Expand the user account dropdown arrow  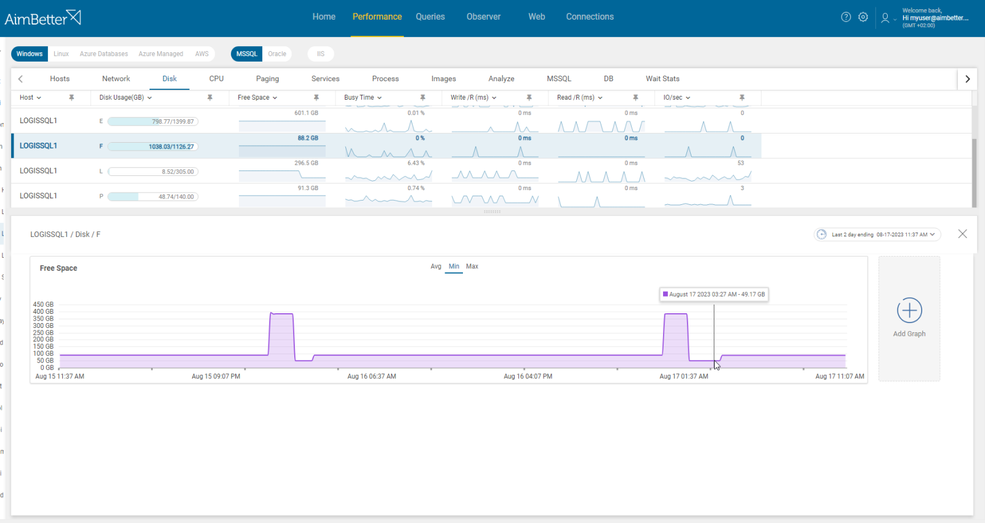click(x=895, y=19)
